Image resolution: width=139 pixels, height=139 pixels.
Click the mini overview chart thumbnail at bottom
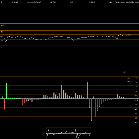69,133
